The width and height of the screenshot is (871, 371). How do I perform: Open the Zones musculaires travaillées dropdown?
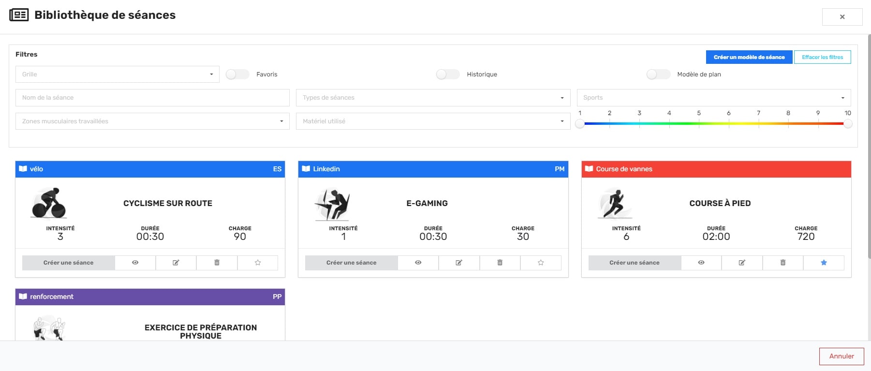(x=152, y=121)
